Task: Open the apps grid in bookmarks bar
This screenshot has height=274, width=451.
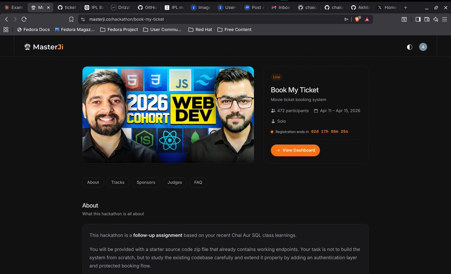Action: [x=6, y=29]
